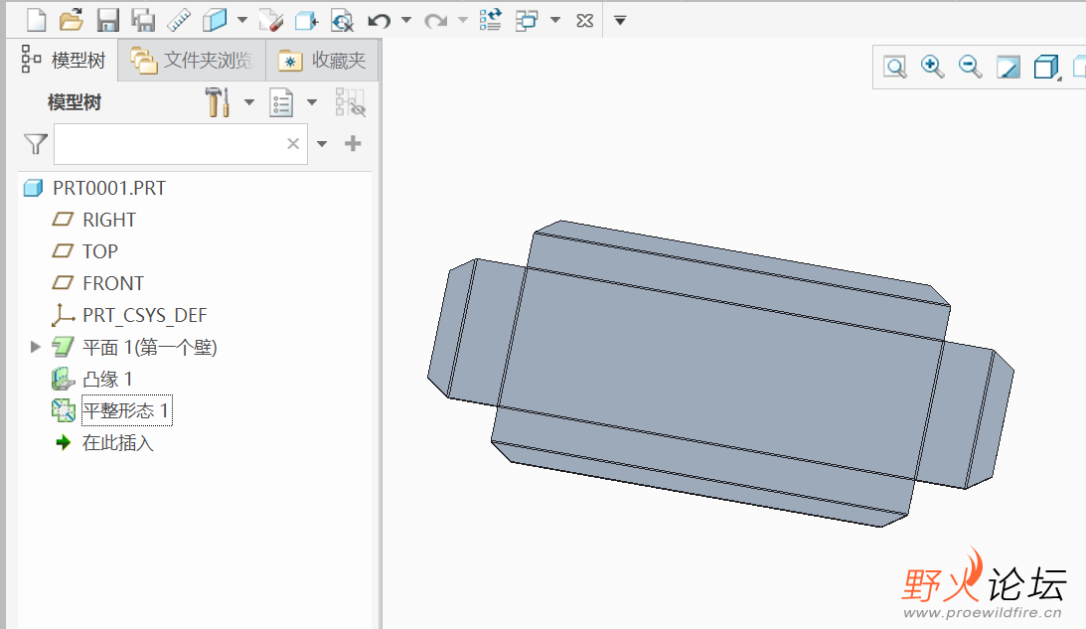The image size is (1086, 629).
Task: Select the ruler measure tool
Action: [x=179, y=20]
